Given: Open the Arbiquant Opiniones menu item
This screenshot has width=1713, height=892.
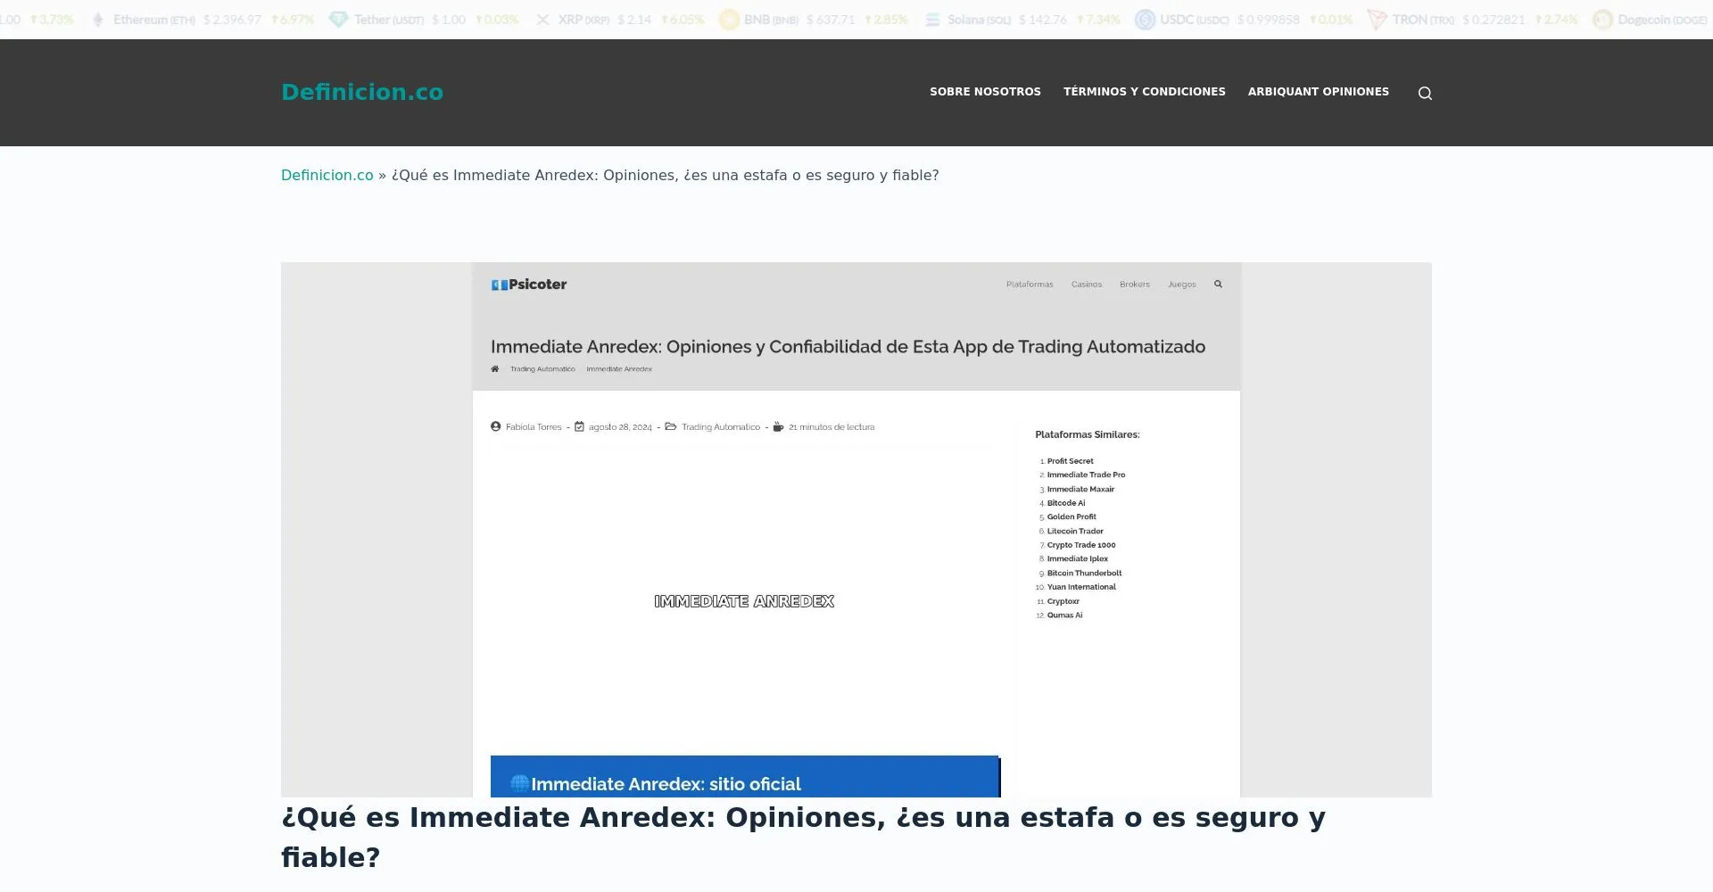Looking at the screenshot, I should (x=1318, y=92).
